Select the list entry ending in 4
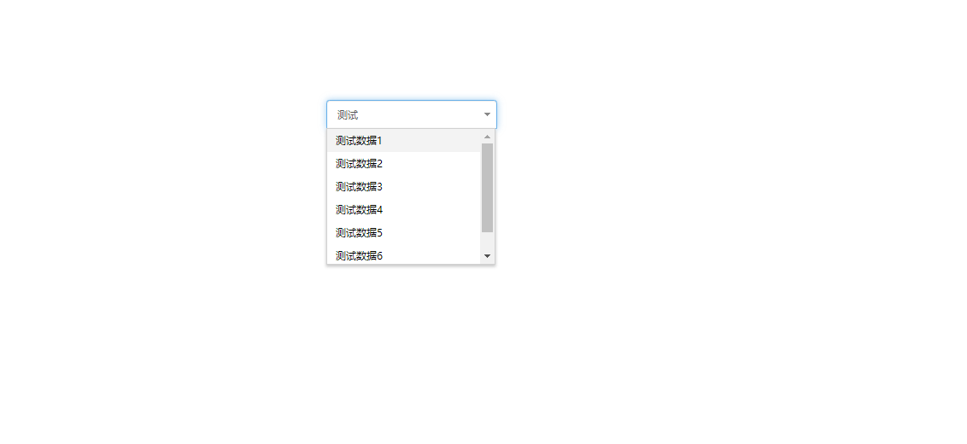 click(x=404, y=210)
